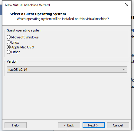The image size is (134, 131).
Task: Proceed with the Next > button
Action: click(93, 125)
